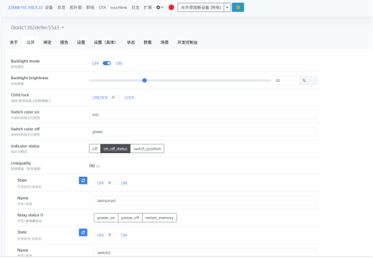Toggle the Child lock switch
373x258 pixels.
point(115,97)
